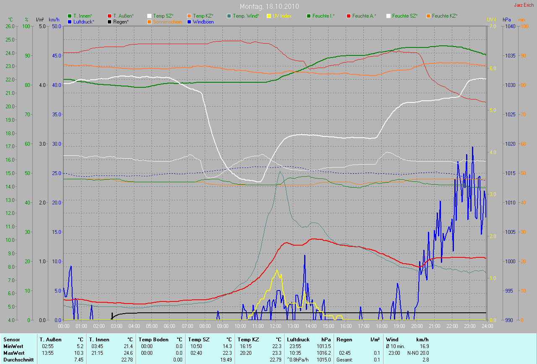
Task: Click the black Regen legend square
Action: (109, 21)
